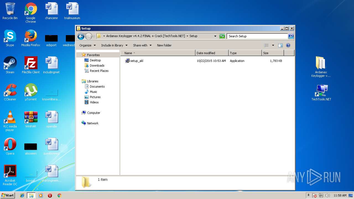Select the chancemr Word document
The height and width of the screenshot is (199, 354).
coord(51,11)
